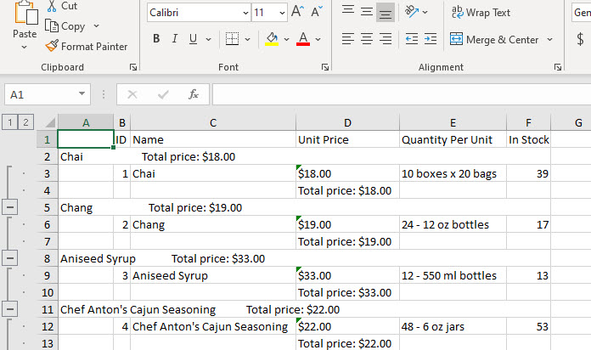
Task: Click the Format Painter brush icon
Action: click(x=52, y=47)
